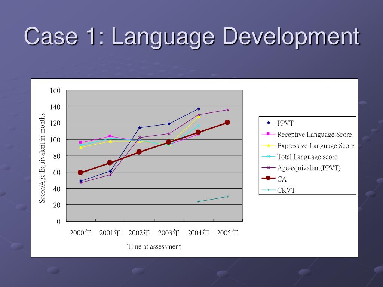Image resolution: width=383 pixels, height=287 pixels.
Task: Select the CA data point for 2005年
Action: (227, 122)
